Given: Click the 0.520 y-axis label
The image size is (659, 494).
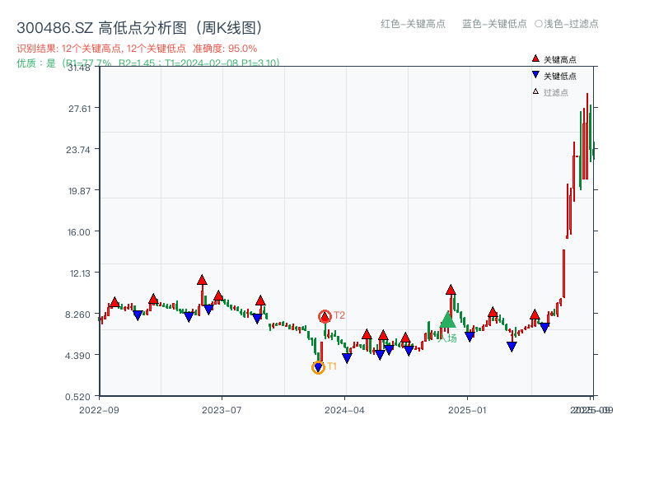Looking at the screenshot, I should [x=77, y=397].
